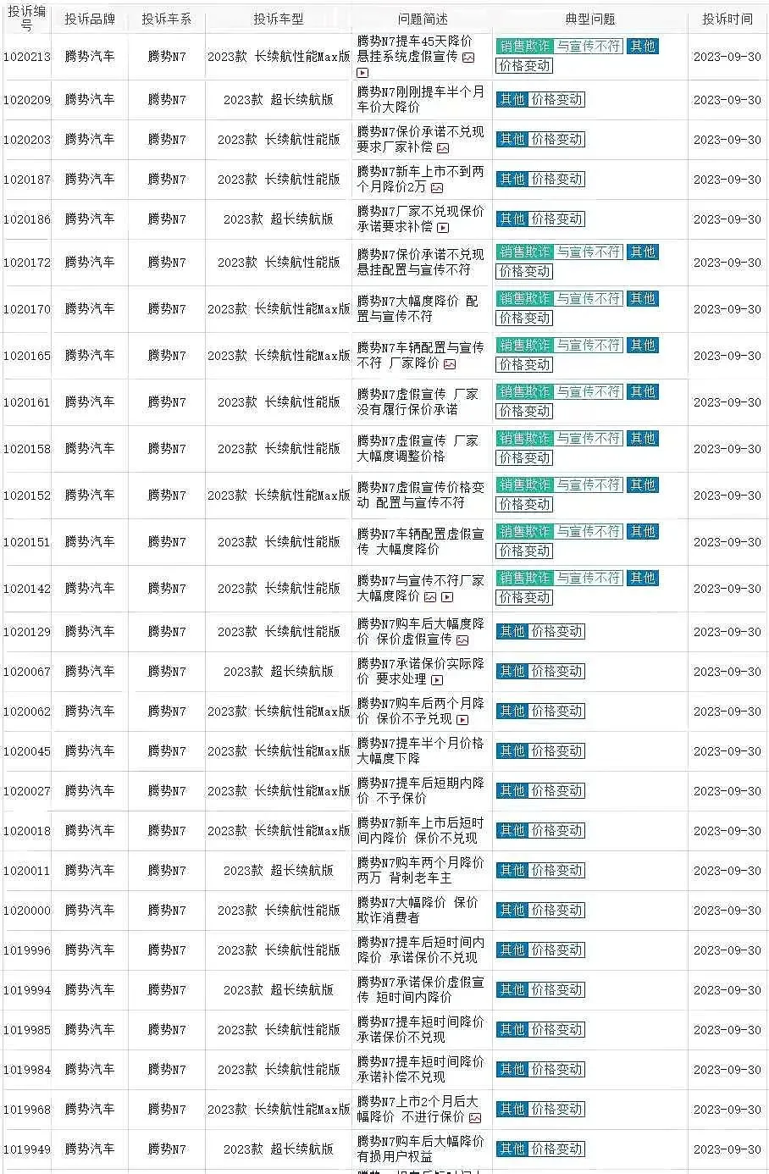Play the video icon in complaint 1020067
This screenshot has width=769, height=1174.
437,680
